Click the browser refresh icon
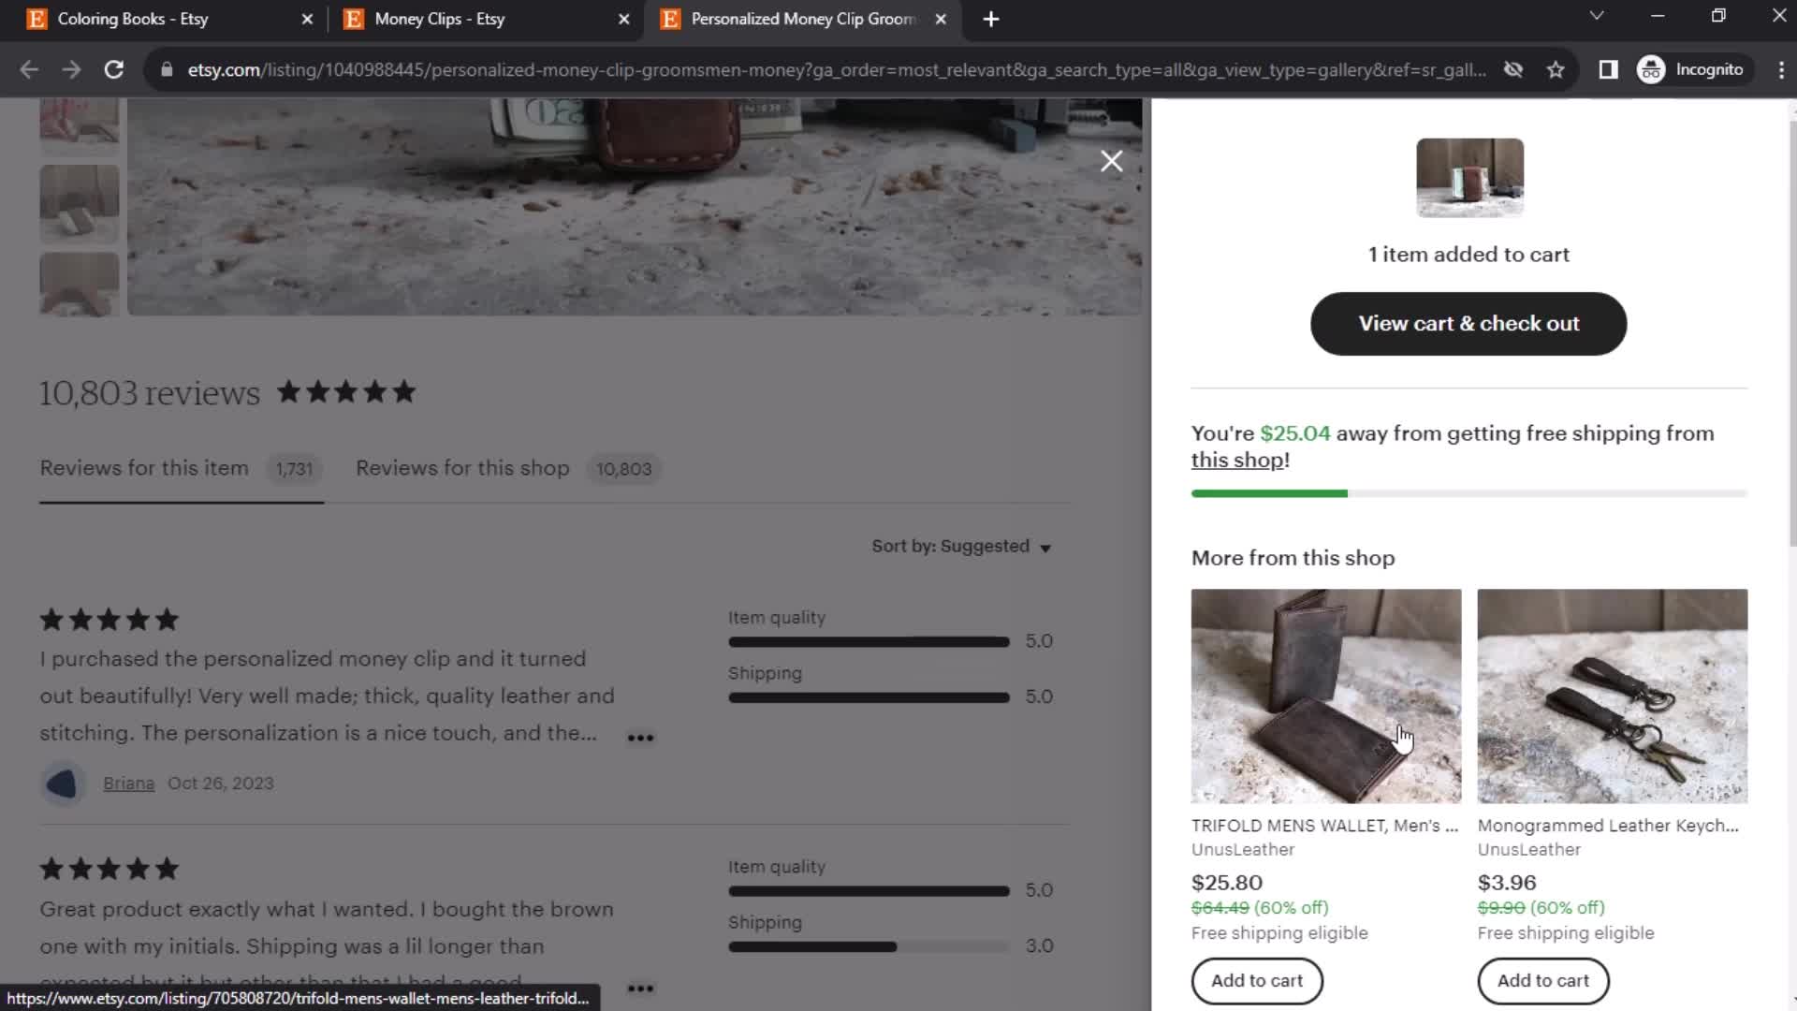This screenshot has width=1797, height=1011. tap(111, 69)
